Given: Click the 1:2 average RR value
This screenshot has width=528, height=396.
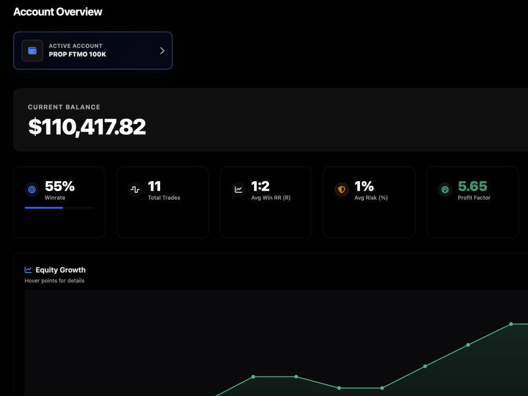Looking at the screenshot, I should (260, 186).
